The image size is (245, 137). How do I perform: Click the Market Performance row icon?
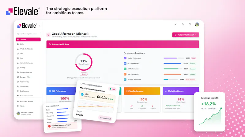click(125, 58)
